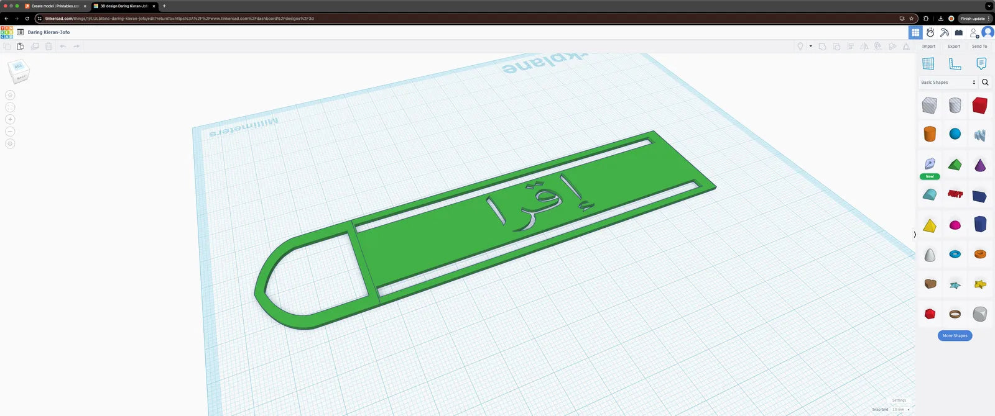Viewport: 995px width, 416px height.
Task: Click the toolbar icon just left of Import
Action: [x=906, y=47]
